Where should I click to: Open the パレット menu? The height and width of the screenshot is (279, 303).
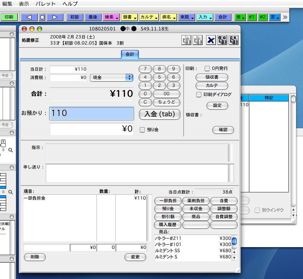click(46, 4)
